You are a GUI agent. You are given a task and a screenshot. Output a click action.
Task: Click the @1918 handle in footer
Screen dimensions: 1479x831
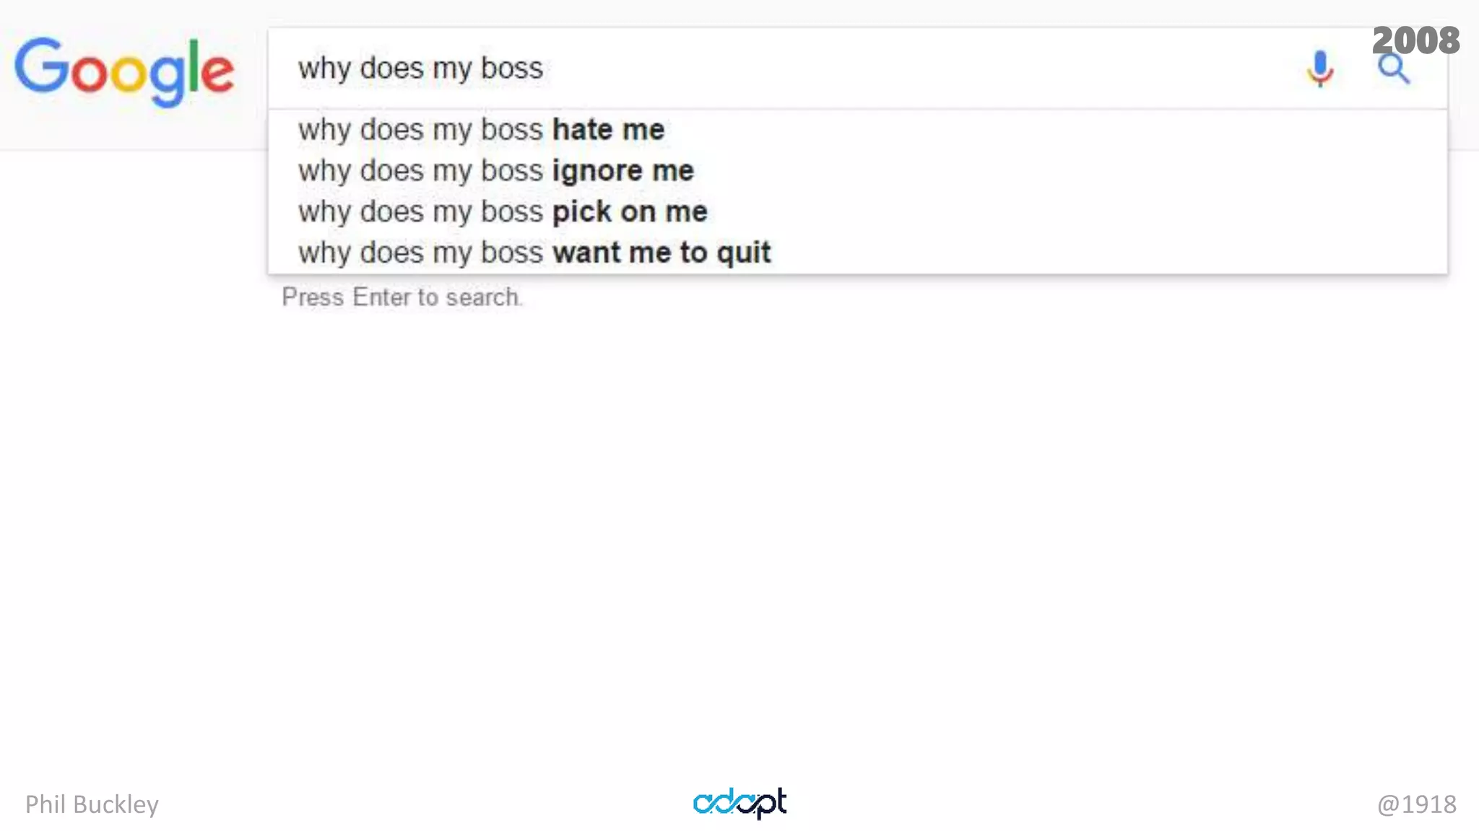click(x=1416, y=804)
